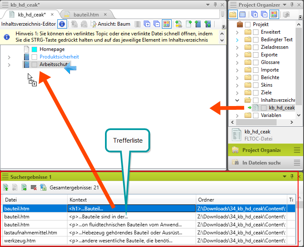The width and height of the screenshot is (304, 247).
Task: Enable the checkbox for the Skins folder
Action: (256, 85)
